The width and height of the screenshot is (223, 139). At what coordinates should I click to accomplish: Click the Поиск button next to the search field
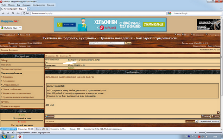[128, 43]
